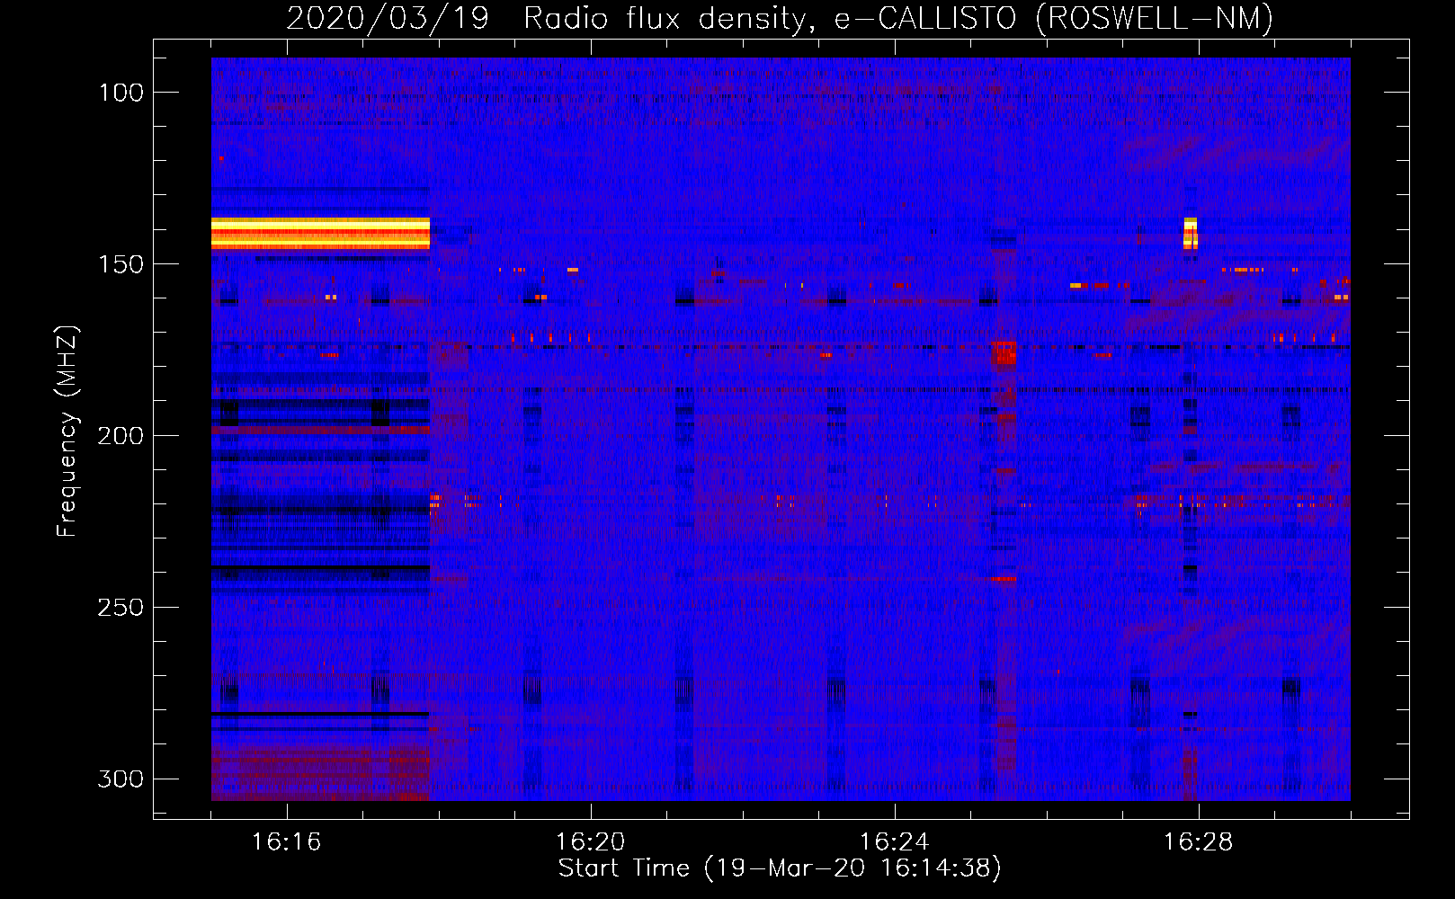Click the 16:28 time tick label
The height and width of the screenshot is (899, 1455).
coord(1198,842)
